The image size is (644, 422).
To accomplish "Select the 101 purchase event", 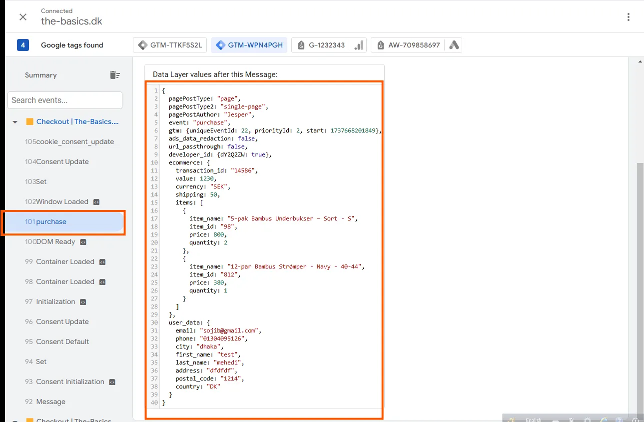I will 64,222.
